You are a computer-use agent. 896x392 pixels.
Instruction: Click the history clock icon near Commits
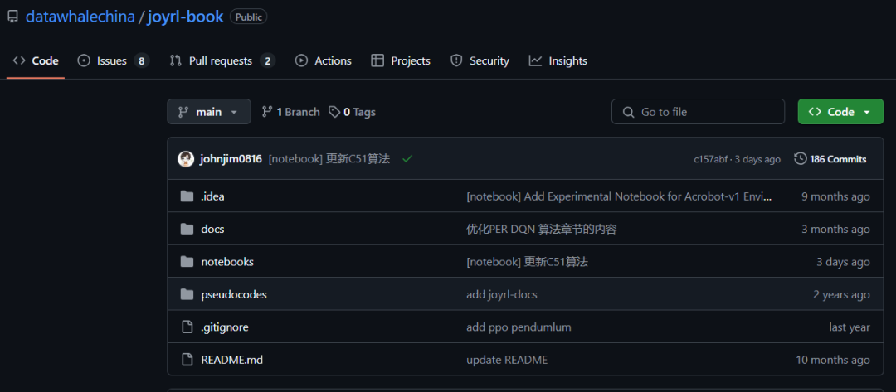point(801,158)
